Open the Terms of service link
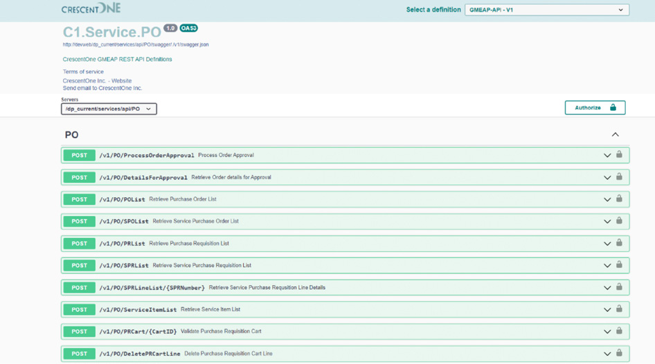This screenshot has width=655, height=364. click(x=83, y=72)
